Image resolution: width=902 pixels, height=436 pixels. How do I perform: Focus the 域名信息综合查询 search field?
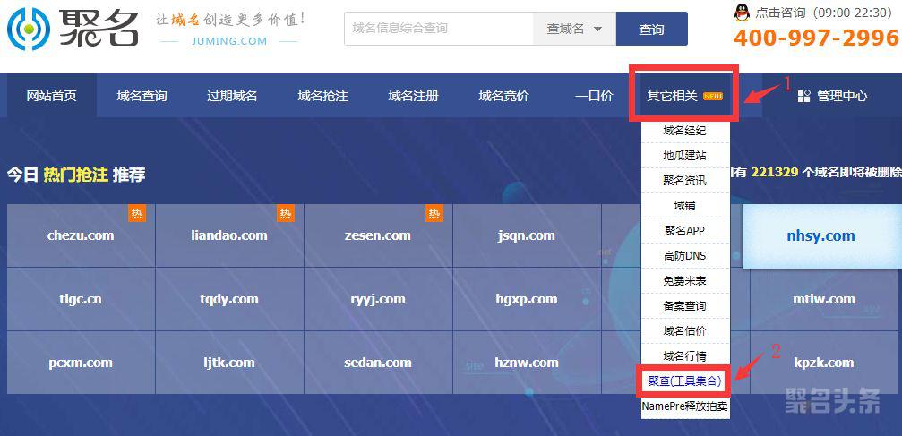(439, 29)
